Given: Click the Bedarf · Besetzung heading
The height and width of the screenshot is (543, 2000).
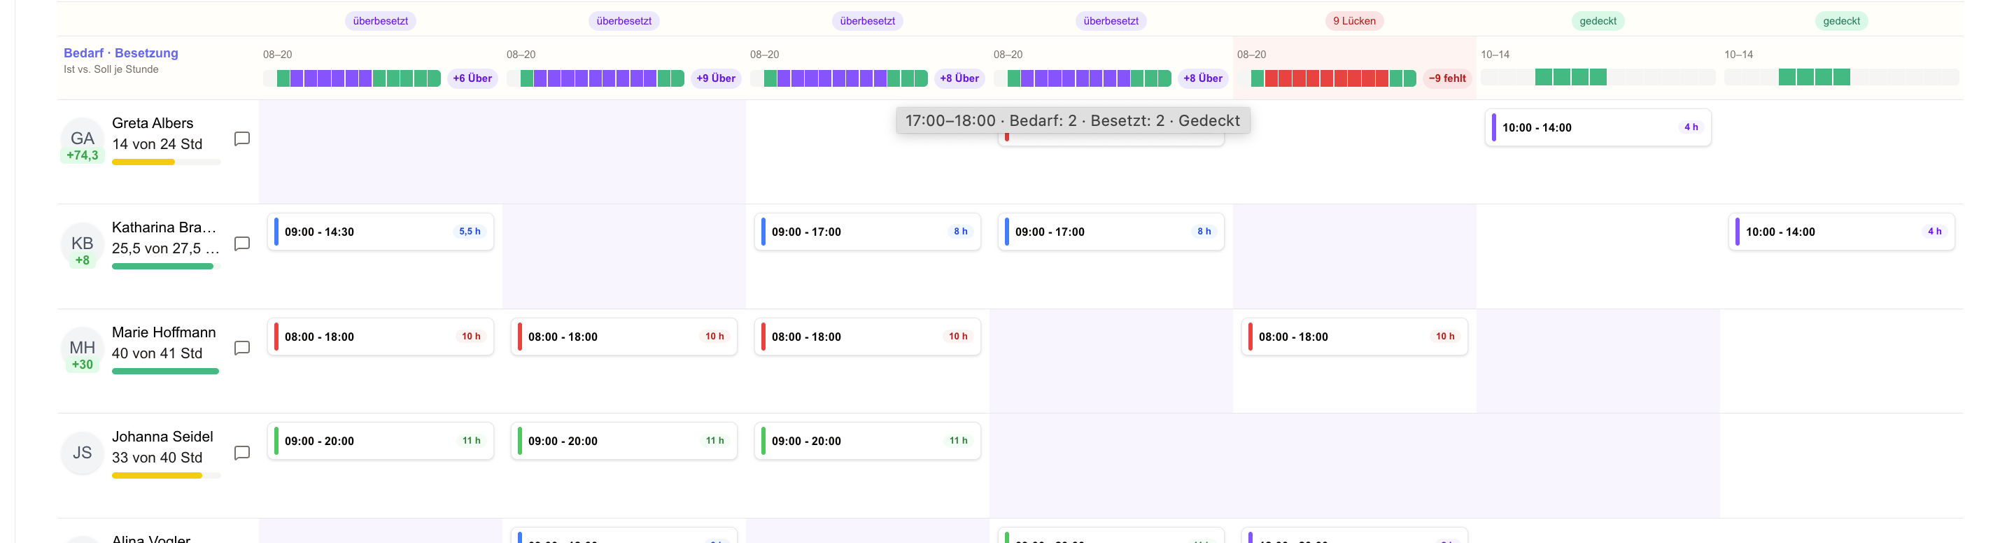Looking at the screenshot, I should (x=121, y=52).
